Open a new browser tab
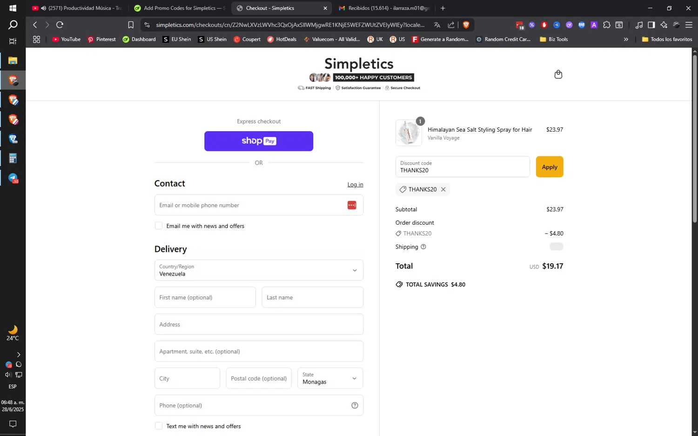 (x=443, y=8)
